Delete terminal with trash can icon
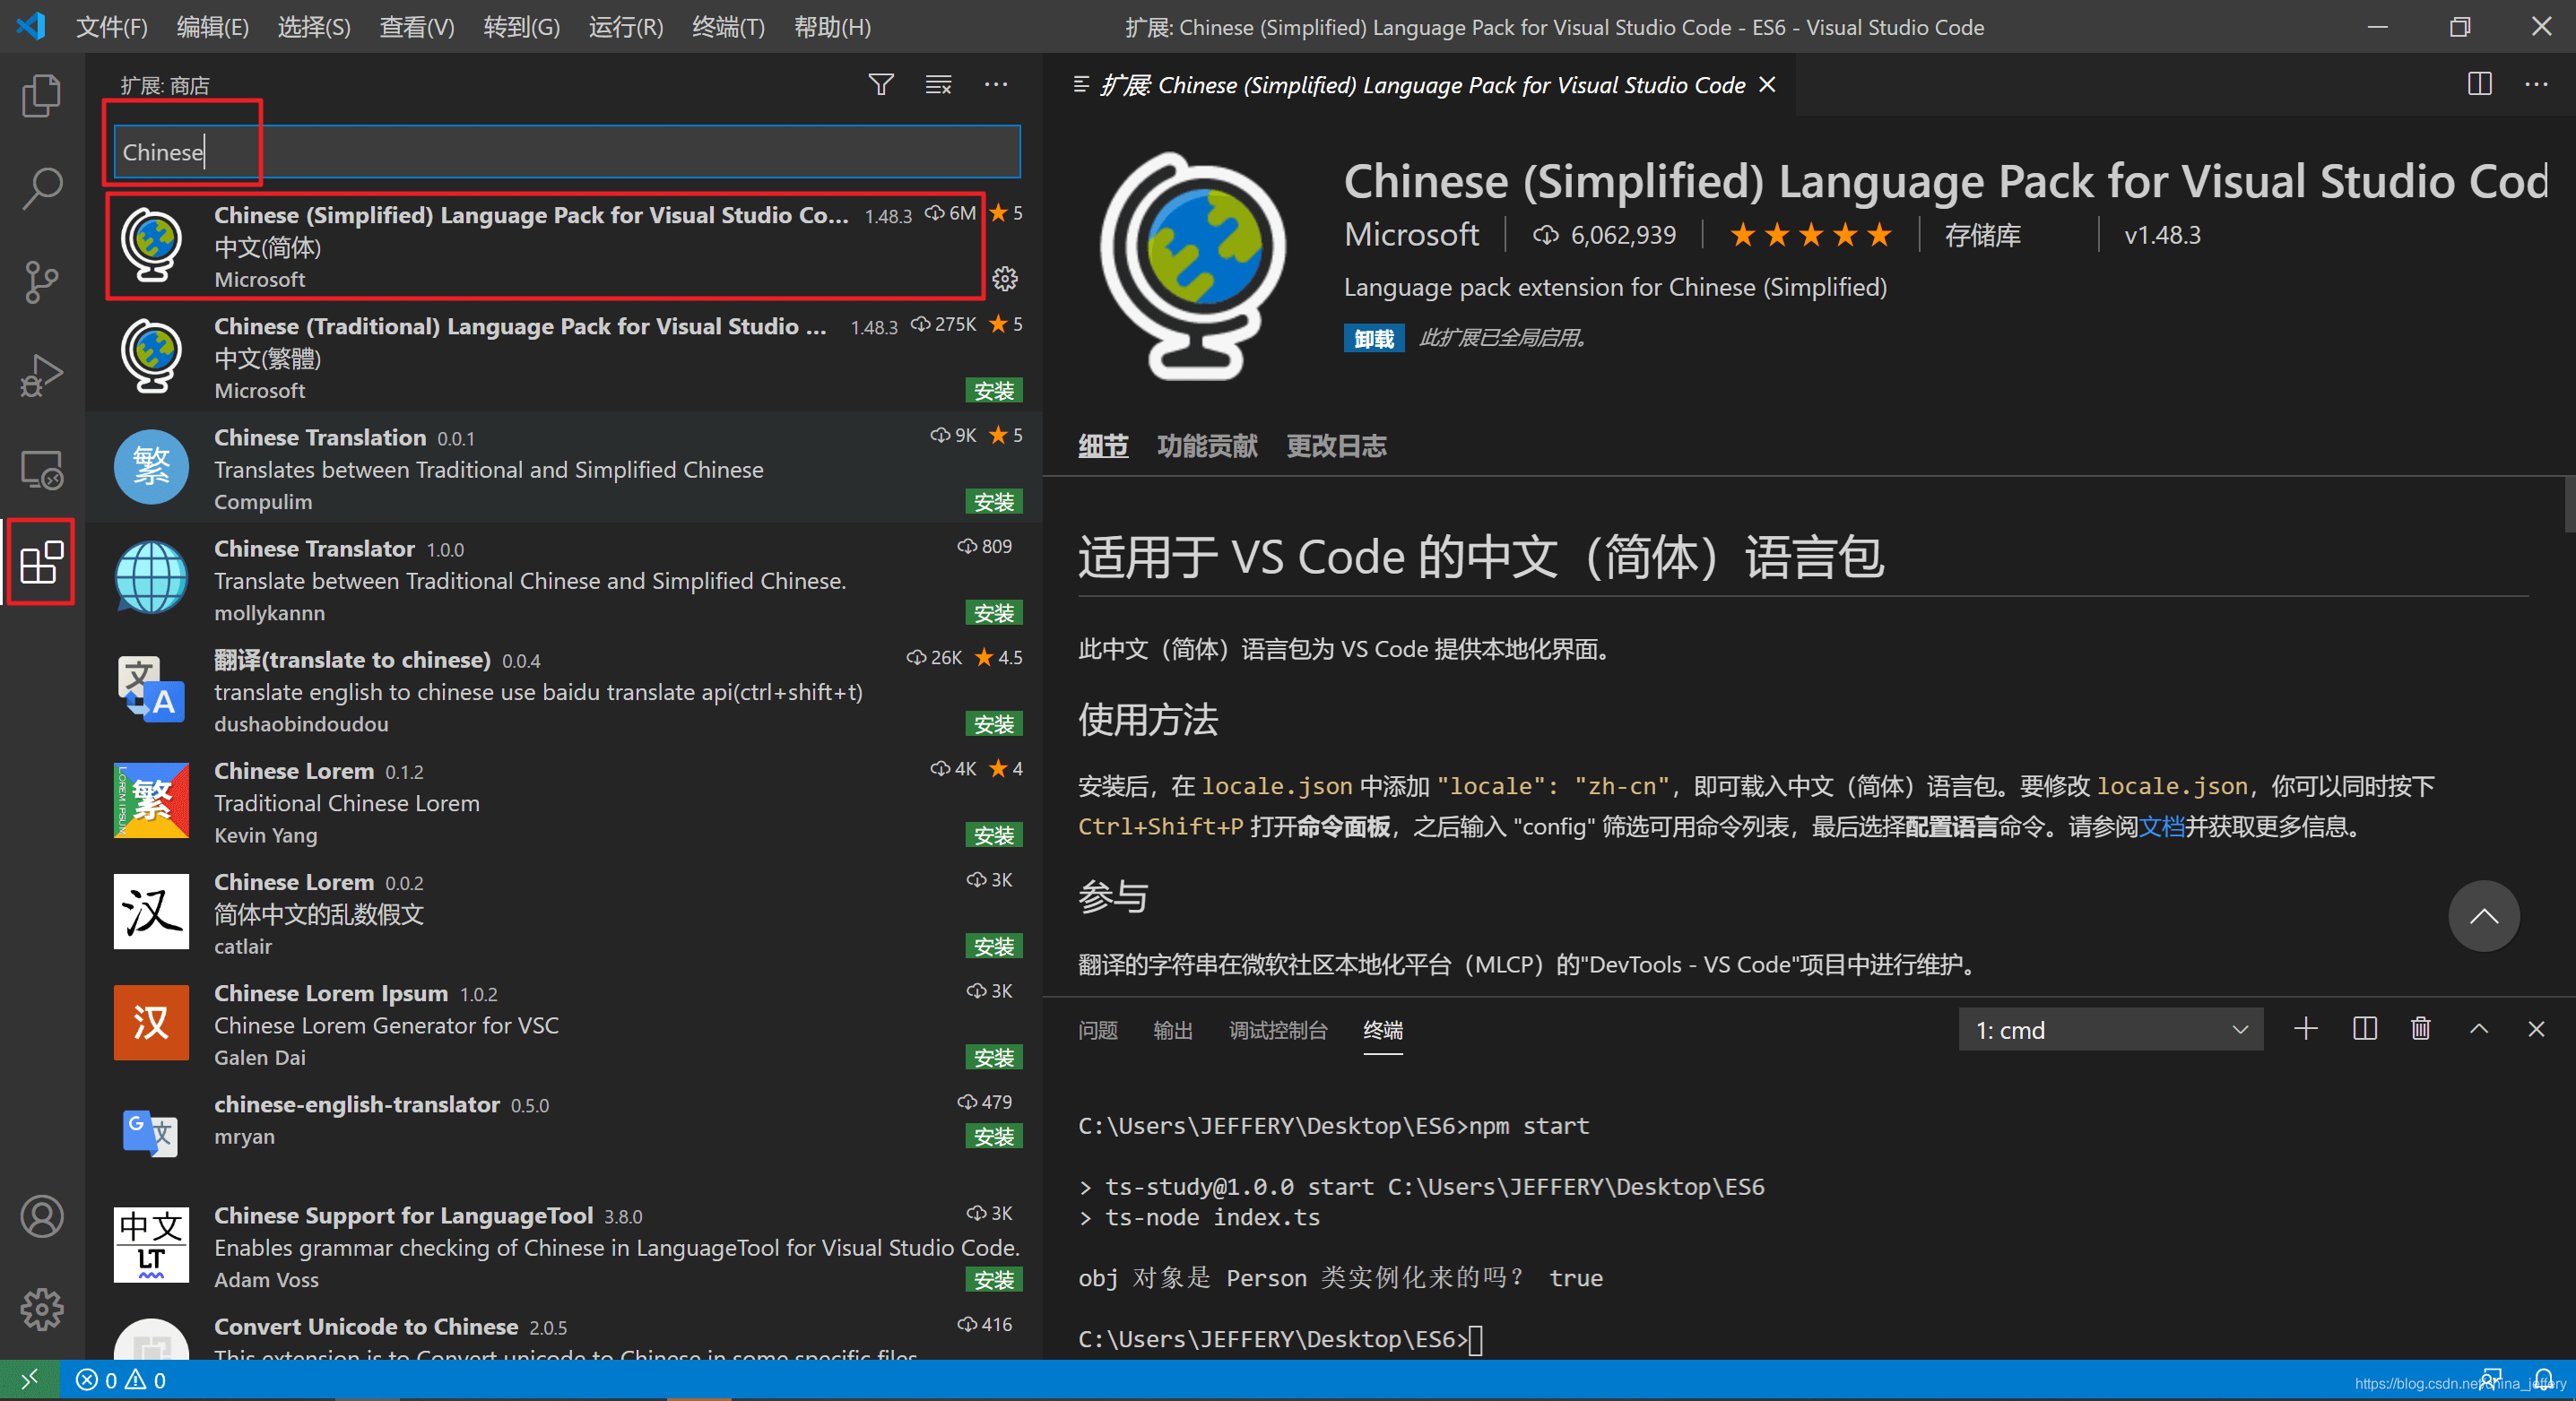Image resolution: width=2576 pixels, height=1401 pixels. (x=2420, y=1029)
